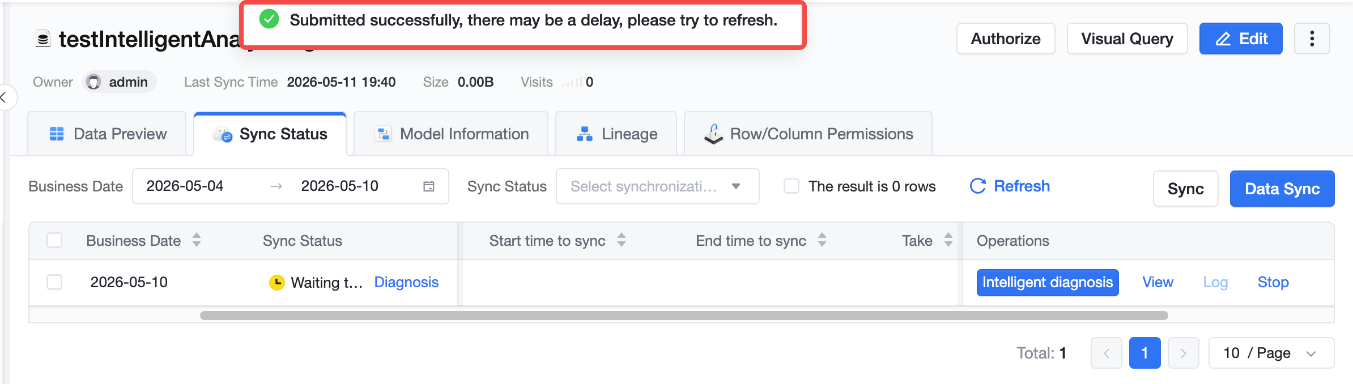Enable 'The result is 0 rows' checkbox
The image size is (1353, 384).
[792, 186]
